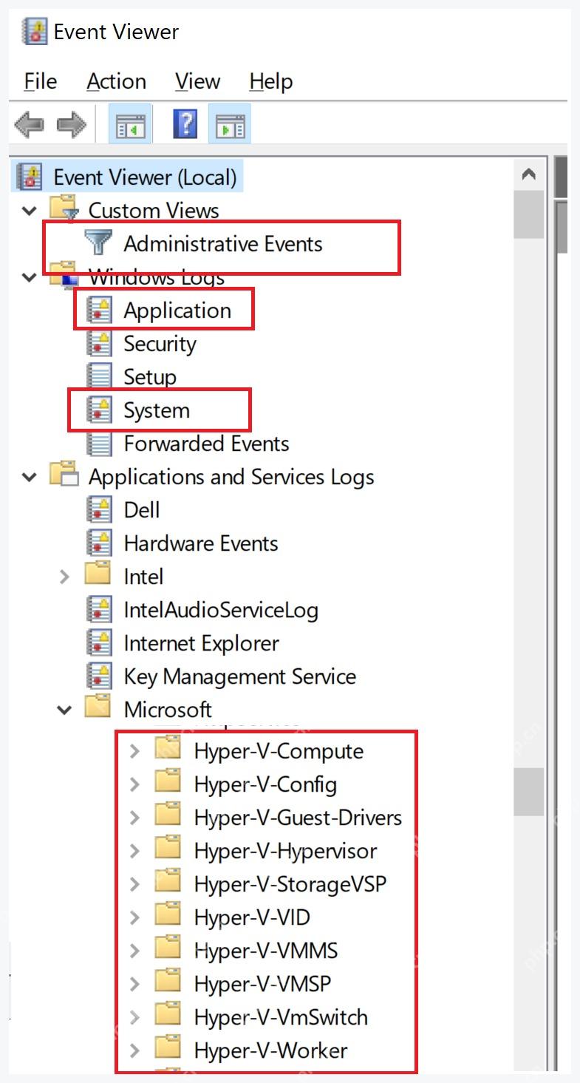Viewport: 580px width, 1083px height.
Task: Expand the Hyper-V-Compute node
Action: click(134, 751)
